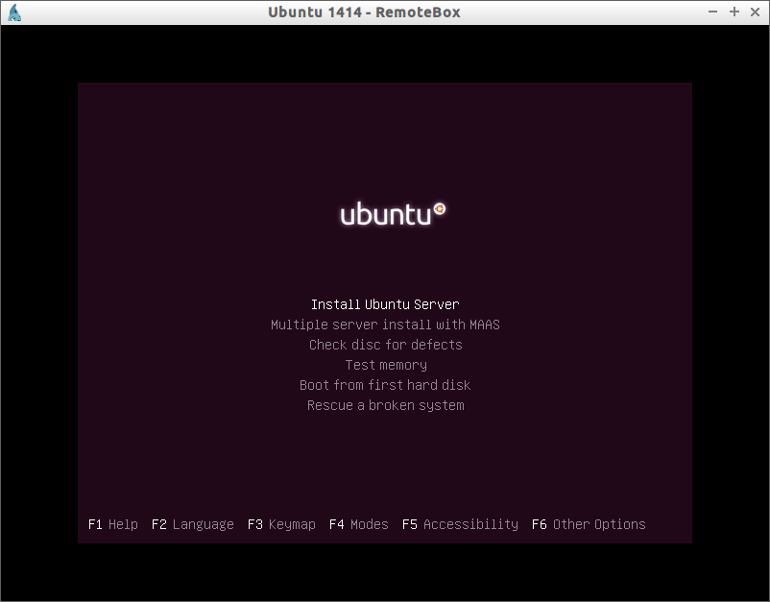Image resolution: width=770 pixels, height=602 pixels.
Task: Open F5 Accessibility options
Action: point(460,524)
